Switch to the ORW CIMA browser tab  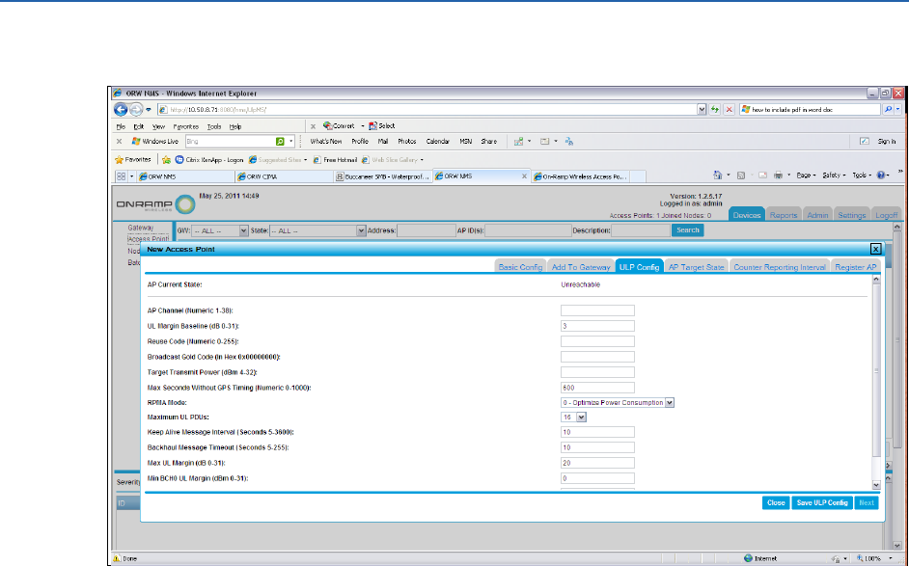coord(283,176)
